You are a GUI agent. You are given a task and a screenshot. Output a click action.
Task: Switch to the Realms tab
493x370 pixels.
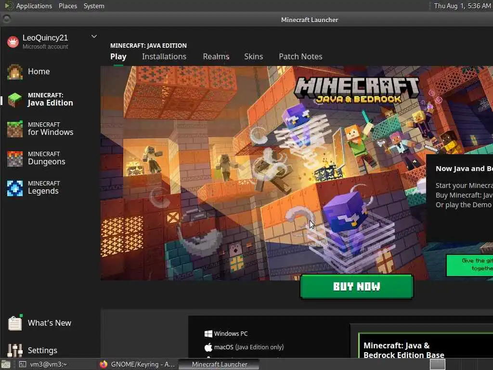pos(216,57)
